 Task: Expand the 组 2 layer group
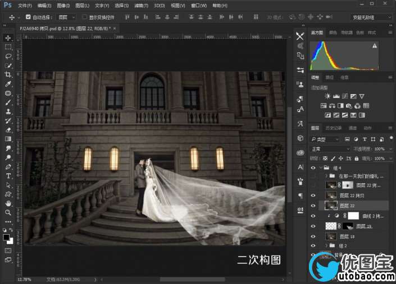pyautogui.click(x=327, y=246)
